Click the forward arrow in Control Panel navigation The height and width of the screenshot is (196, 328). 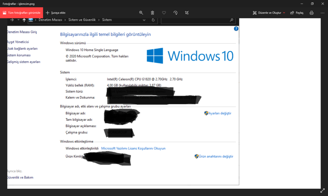click(12, 20)
